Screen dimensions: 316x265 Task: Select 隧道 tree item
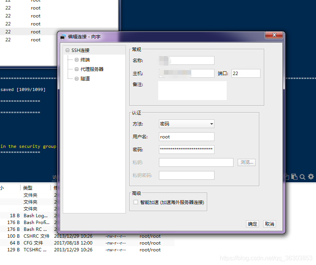[x=85, y=78]
